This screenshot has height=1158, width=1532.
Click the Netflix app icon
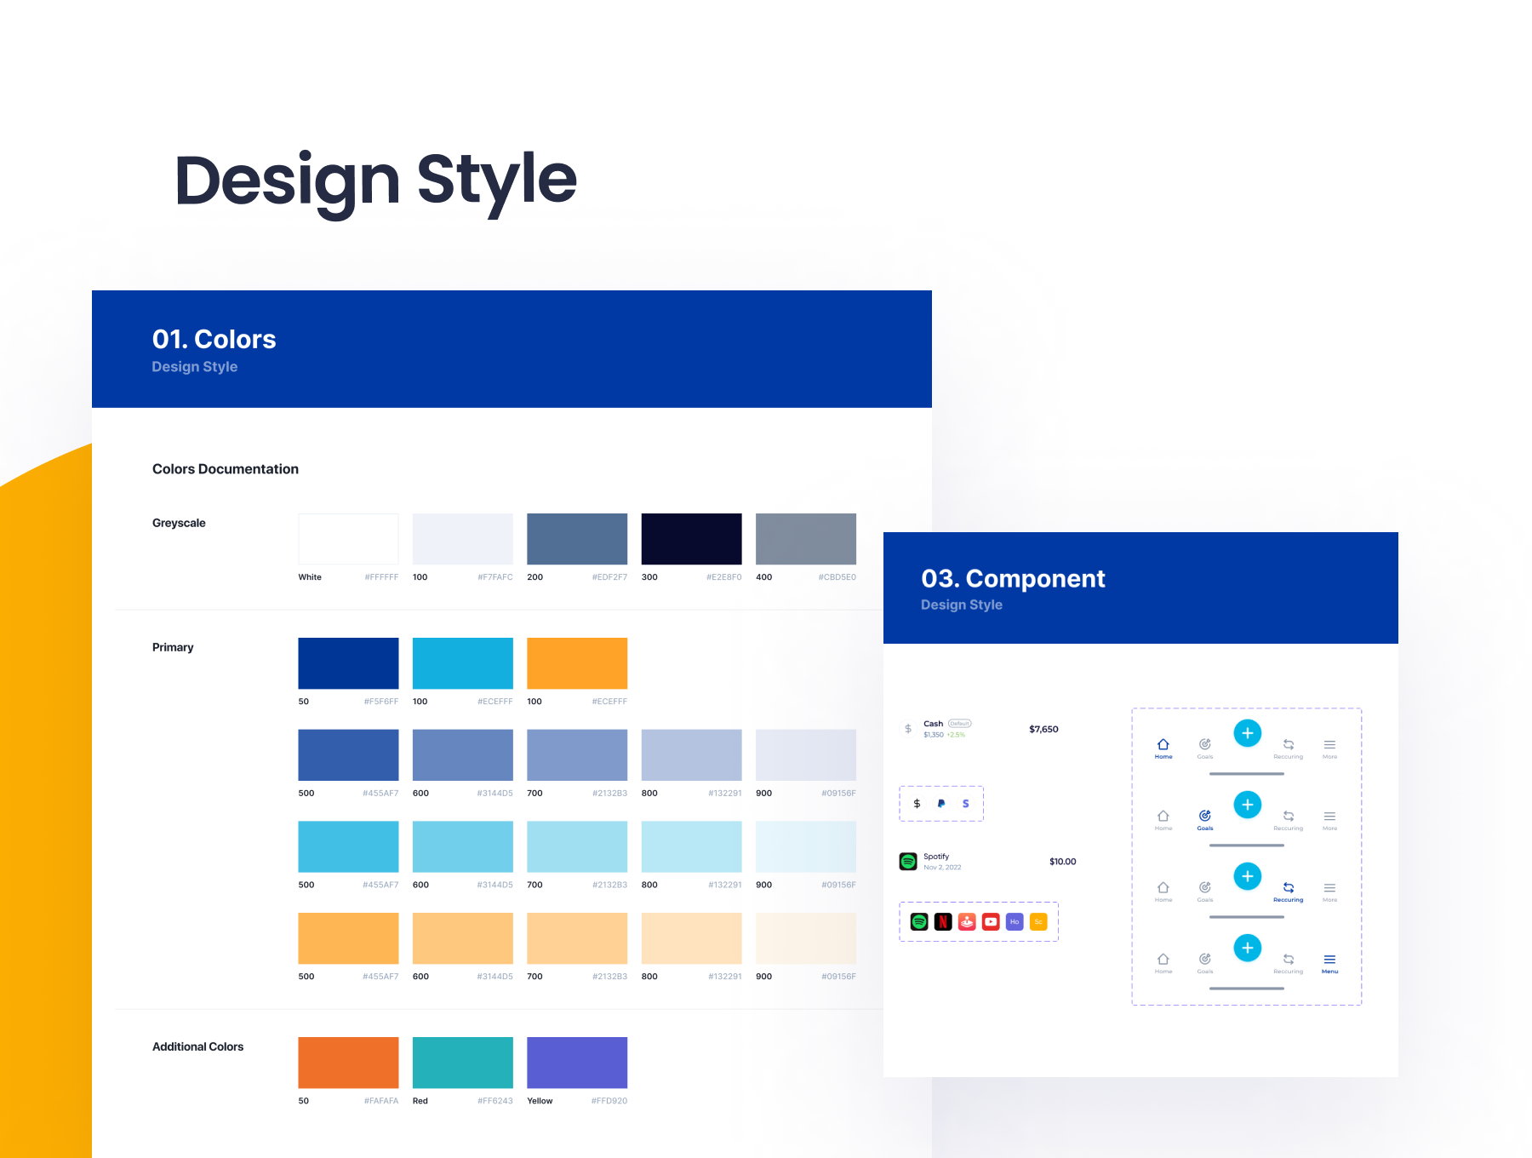click(x=943, y=921)
